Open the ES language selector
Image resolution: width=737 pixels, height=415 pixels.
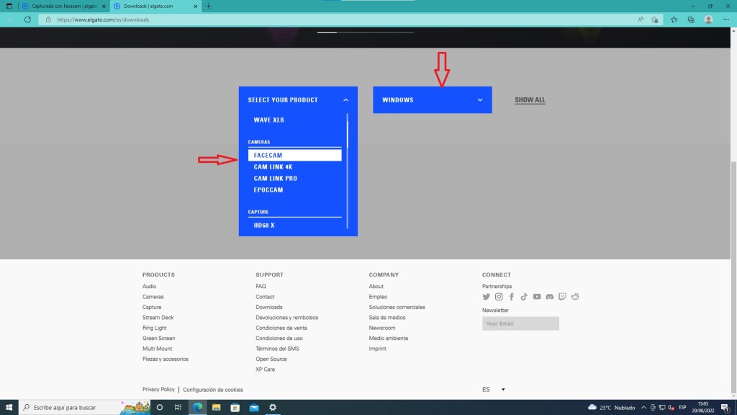(x=493, y=390)
